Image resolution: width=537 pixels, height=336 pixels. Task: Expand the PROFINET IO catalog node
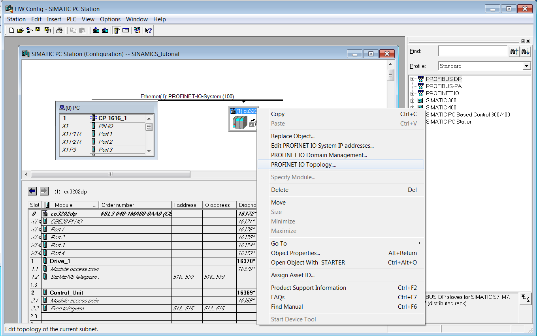(x=413, y=93)
